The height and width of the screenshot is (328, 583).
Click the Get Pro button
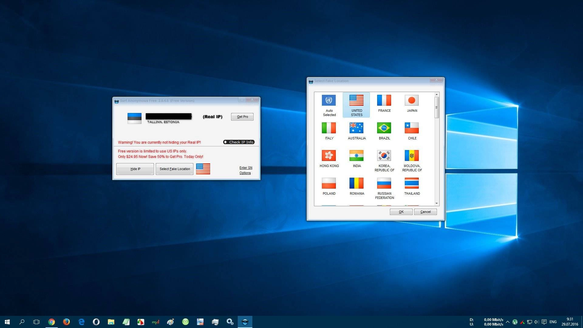pyautogui.click(x=242, y=117)
